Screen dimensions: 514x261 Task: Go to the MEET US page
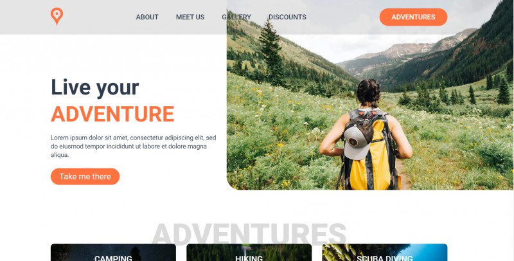190,17
